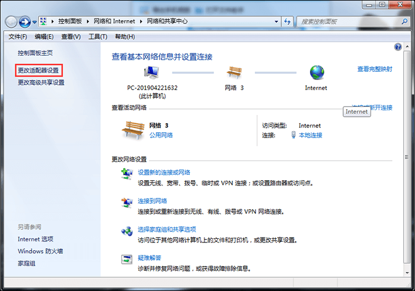Click the Internet globe icon
The width and height of the screenshot is (415, 291).
pos(317,72)
